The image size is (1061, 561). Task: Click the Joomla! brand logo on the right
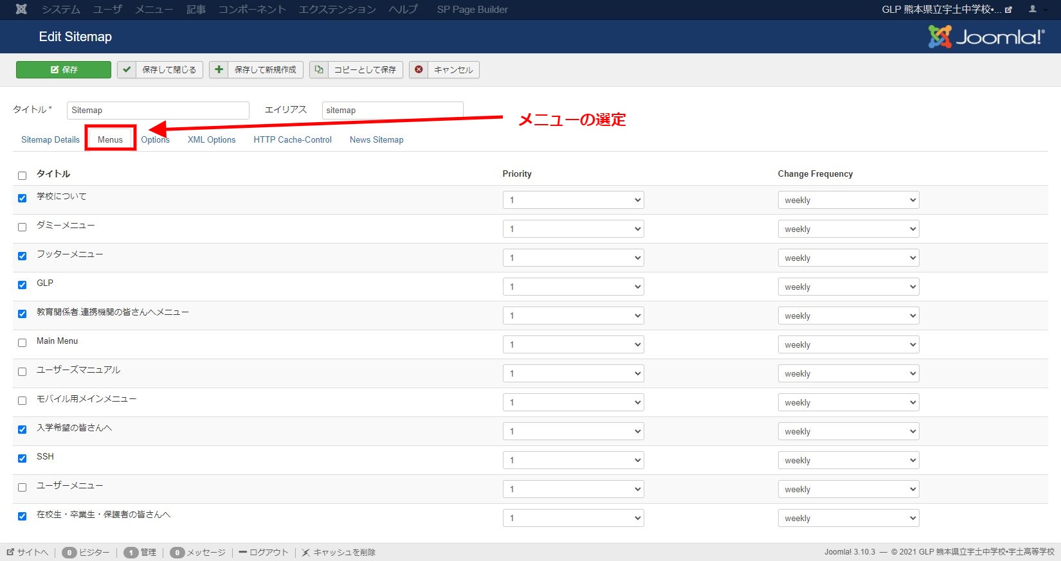point(986,37)
